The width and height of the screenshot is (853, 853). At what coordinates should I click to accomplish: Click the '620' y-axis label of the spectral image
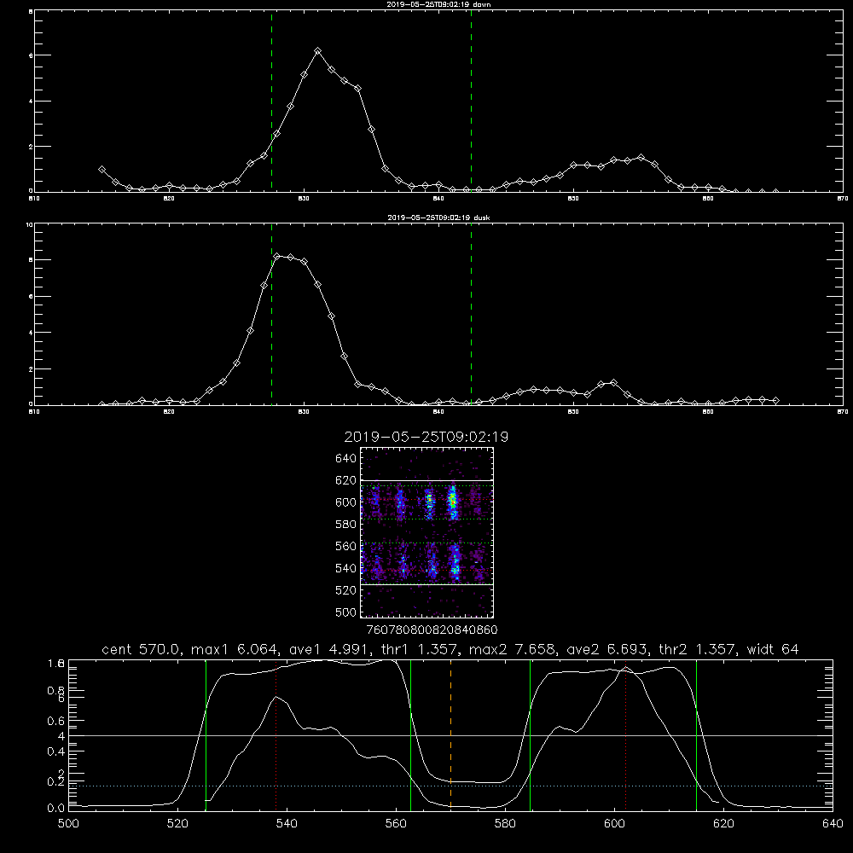pos(345,480)
